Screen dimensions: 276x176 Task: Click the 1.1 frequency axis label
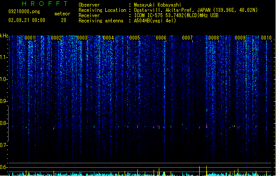[x=3, y=57]
